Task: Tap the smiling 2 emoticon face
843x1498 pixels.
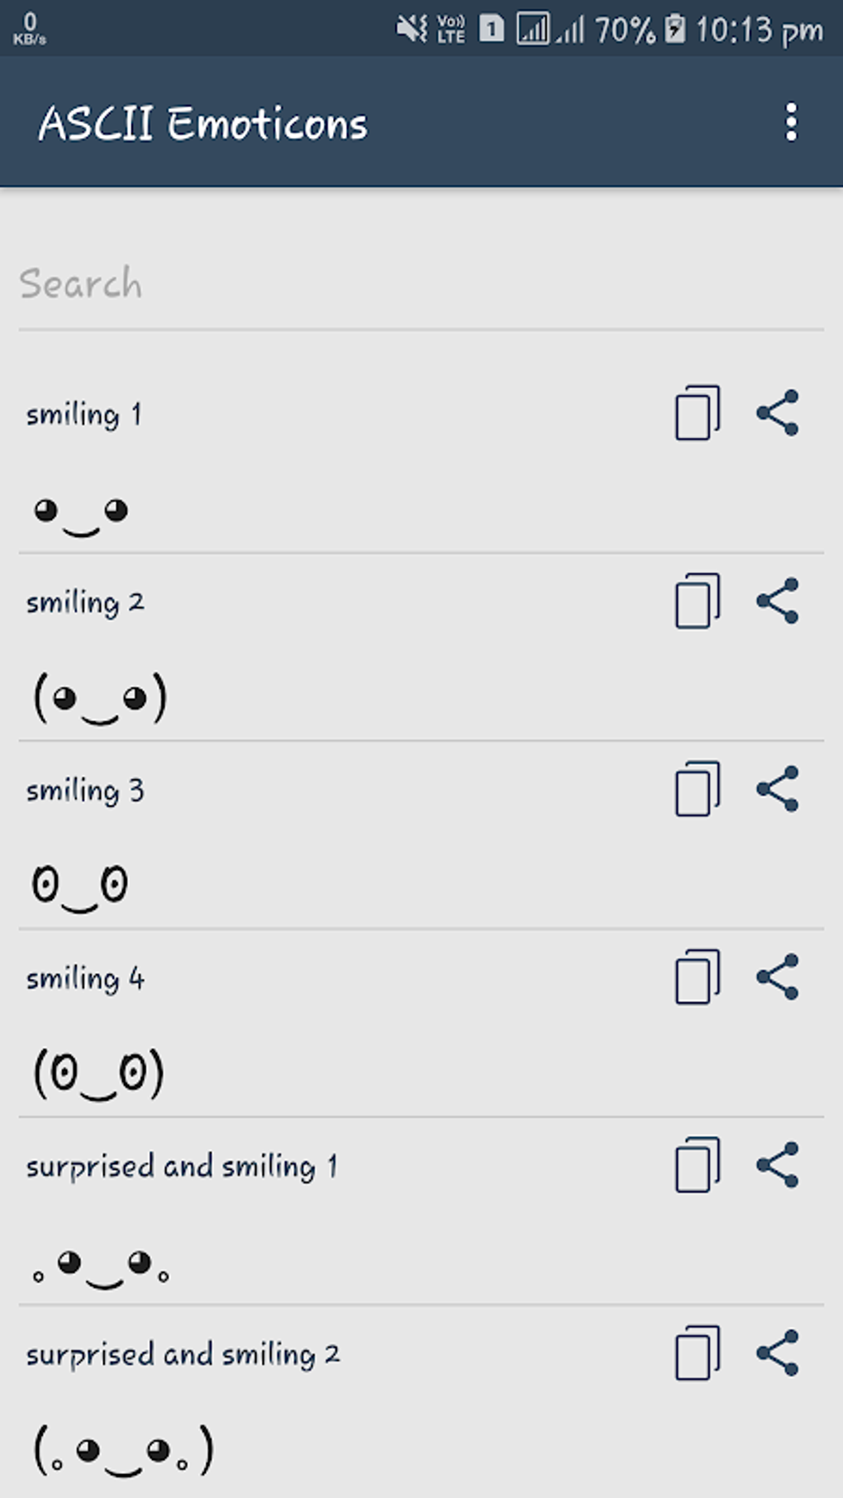Action: click(x=100, y=699)
